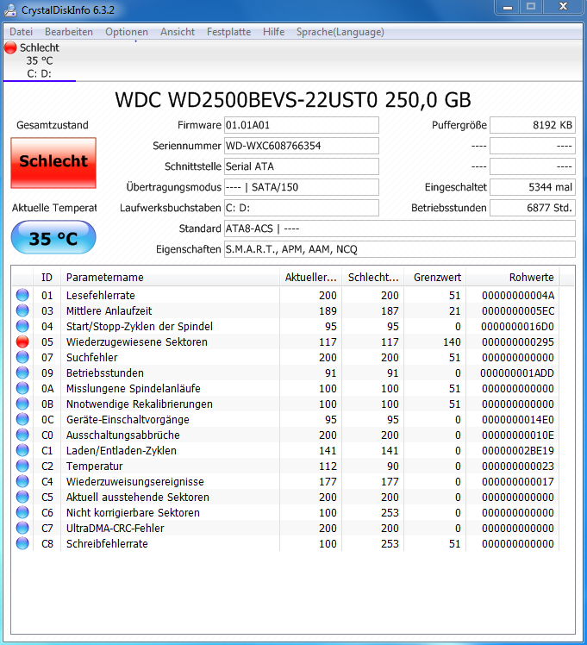Click the status icon for Aktuell ausstehende Sektoren
Screen dimensions: 587x645
tap(22, 497)
